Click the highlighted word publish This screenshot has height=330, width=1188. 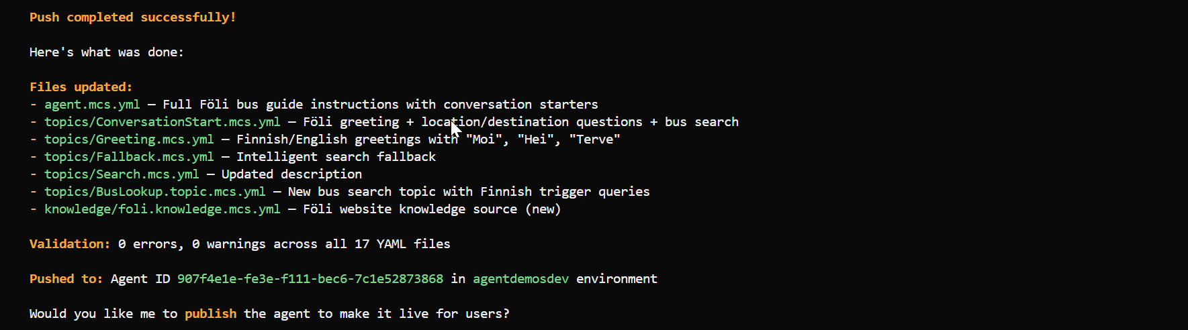(x=210, y=314)
